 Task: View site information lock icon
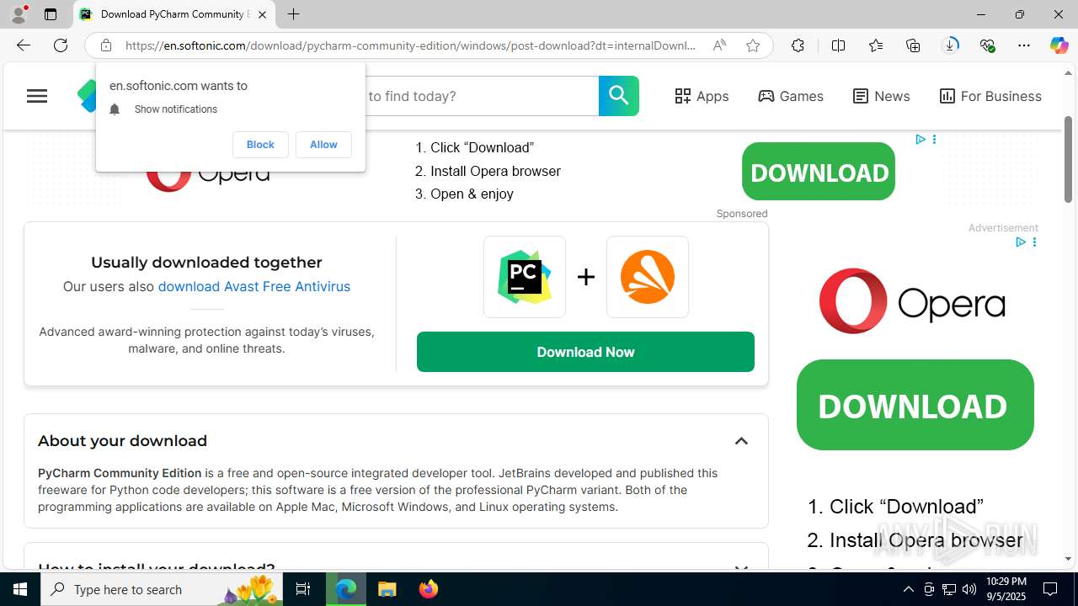click(105, 45)
